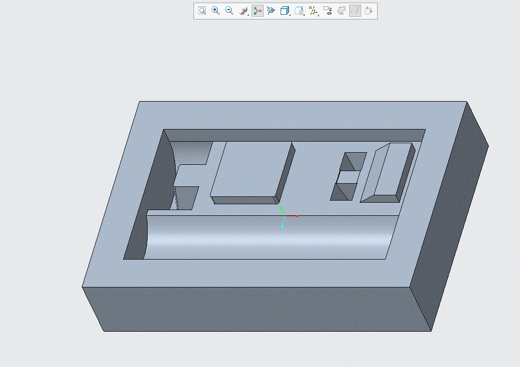Toggle the Spin Center display
The image size is (520, 367).
coord(257,11)
